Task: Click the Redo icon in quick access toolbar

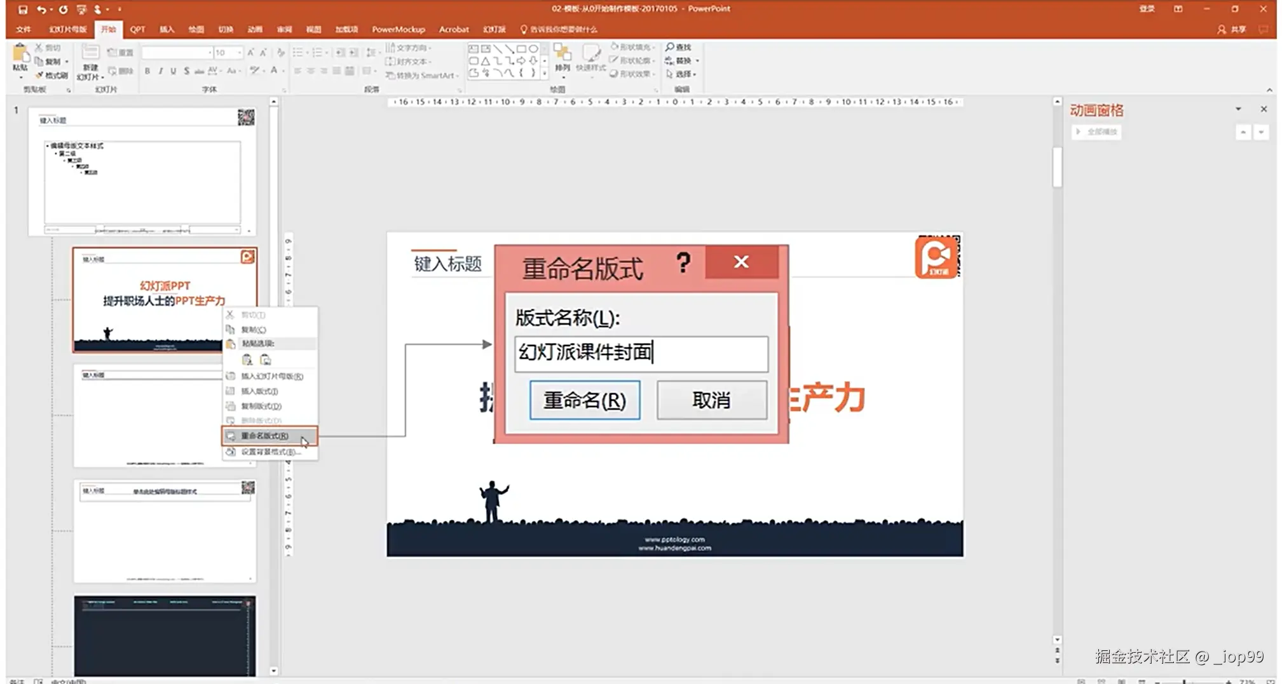Action: [63, 10]
